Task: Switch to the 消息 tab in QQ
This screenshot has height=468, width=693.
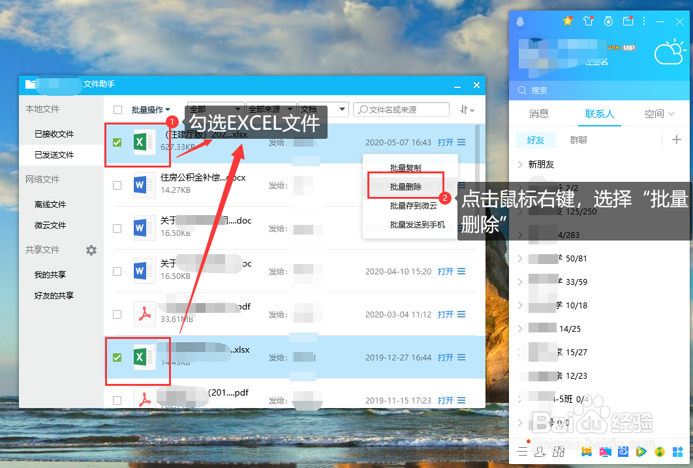Action: [539, 113]
